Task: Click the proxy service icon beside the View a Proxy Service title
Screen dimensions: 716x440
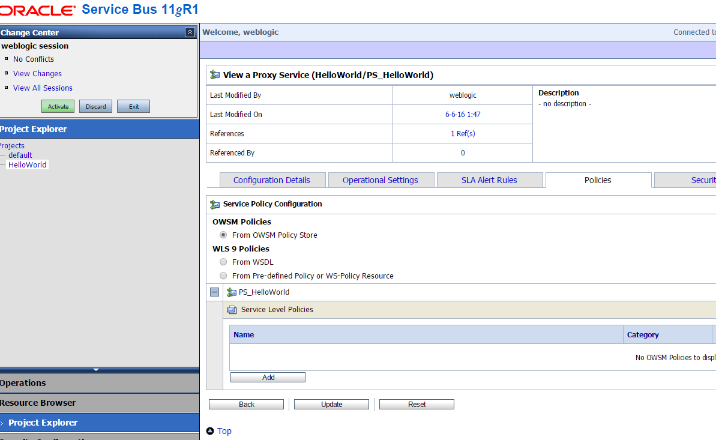Action: pyautogui.click(x=214, y=75)
